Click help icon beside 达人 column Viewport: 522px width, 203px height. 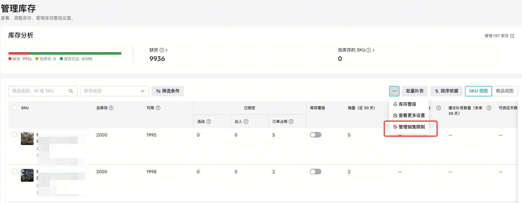[246, 121]
